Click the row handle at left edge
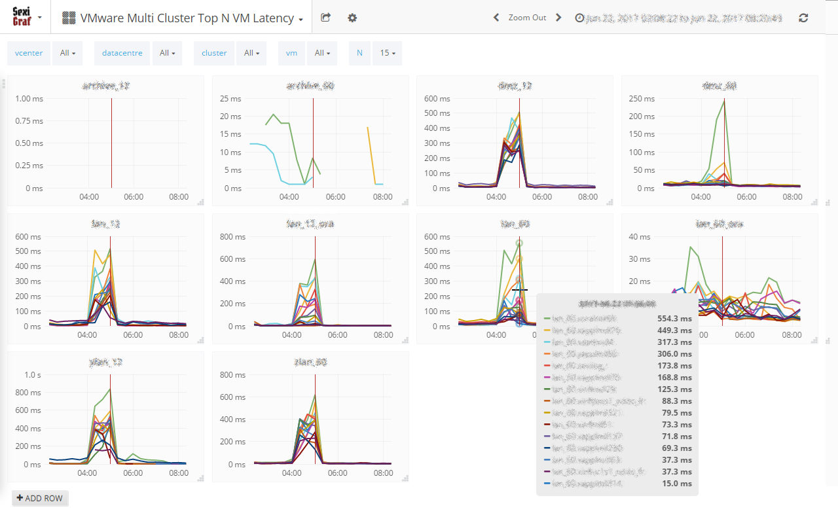Image resolution: width=838 pixels, height=519 pixels. [3, 83]
